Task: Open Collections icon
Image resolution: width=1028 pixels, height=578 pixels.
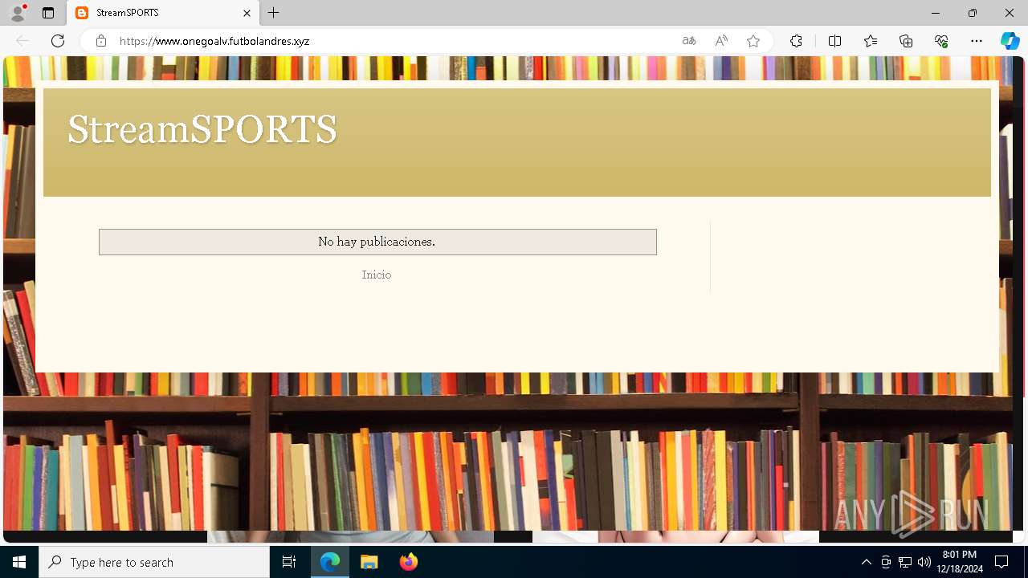Action: [906, 41]
